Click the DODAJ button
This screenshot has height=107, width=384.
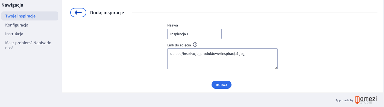coord(221,85)
